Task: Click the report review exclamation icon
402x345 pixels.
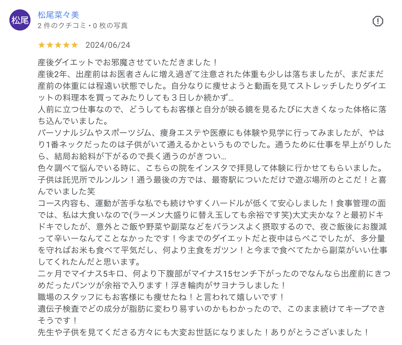Action: [x=378, y=21]
